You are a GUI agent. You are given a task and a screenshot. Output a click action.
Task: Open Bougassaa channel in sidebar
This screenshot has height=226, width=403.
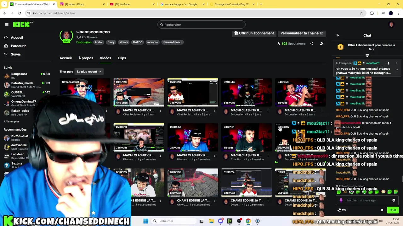coord(27,76)
